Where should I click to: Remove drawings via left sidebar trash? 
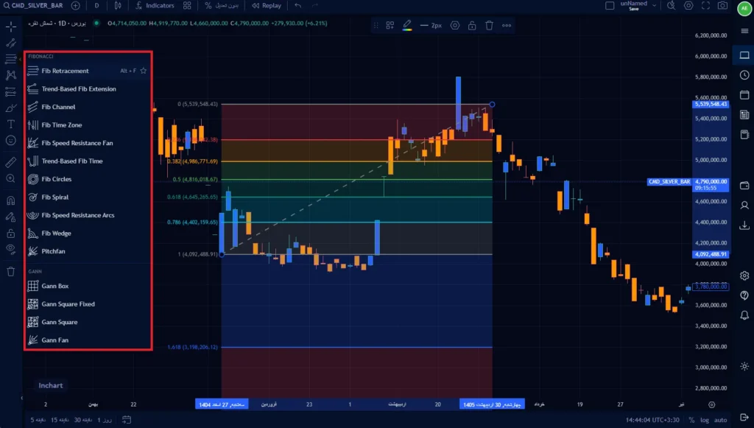point(10,272)
